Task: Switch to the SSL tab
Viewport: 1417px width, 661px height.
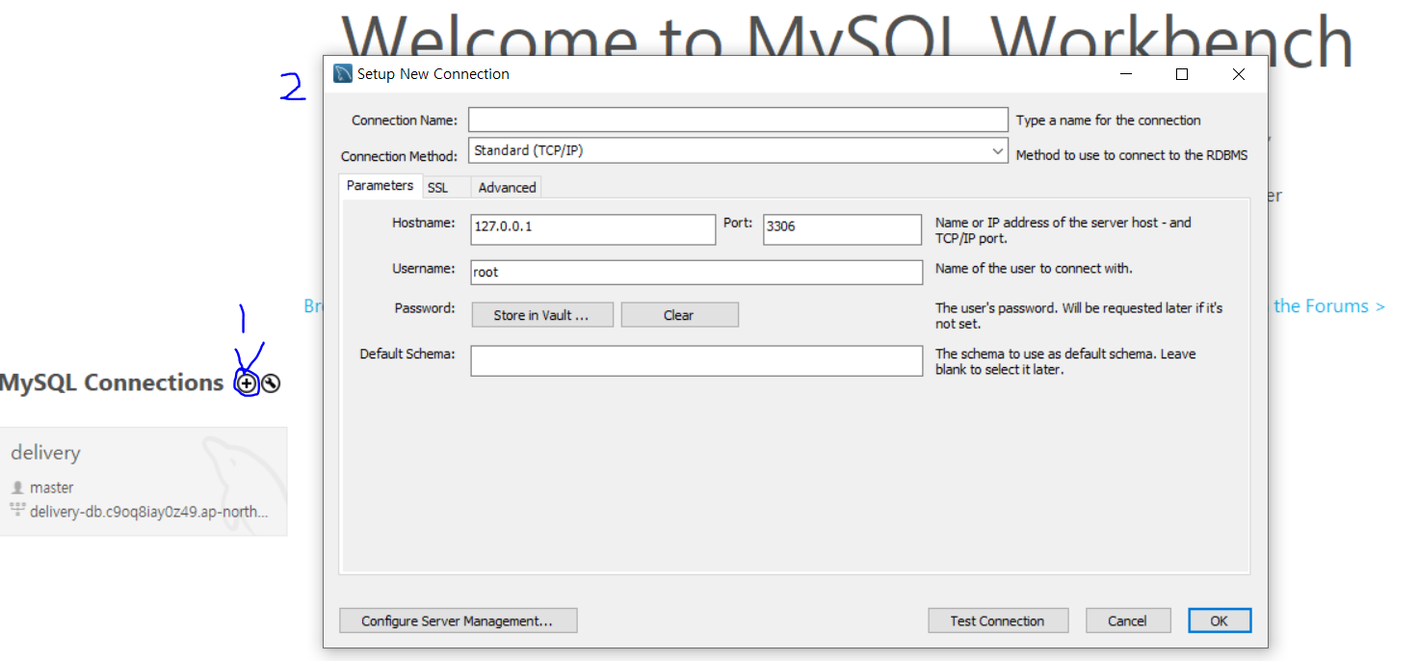Action: [437, 188]
